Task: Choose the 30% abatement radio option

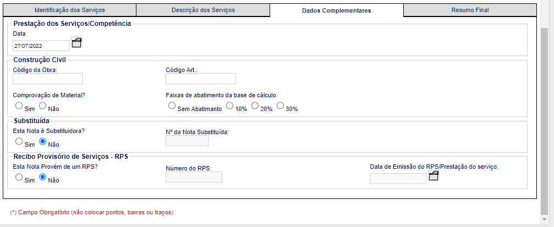Action: (x=280, y=106)
